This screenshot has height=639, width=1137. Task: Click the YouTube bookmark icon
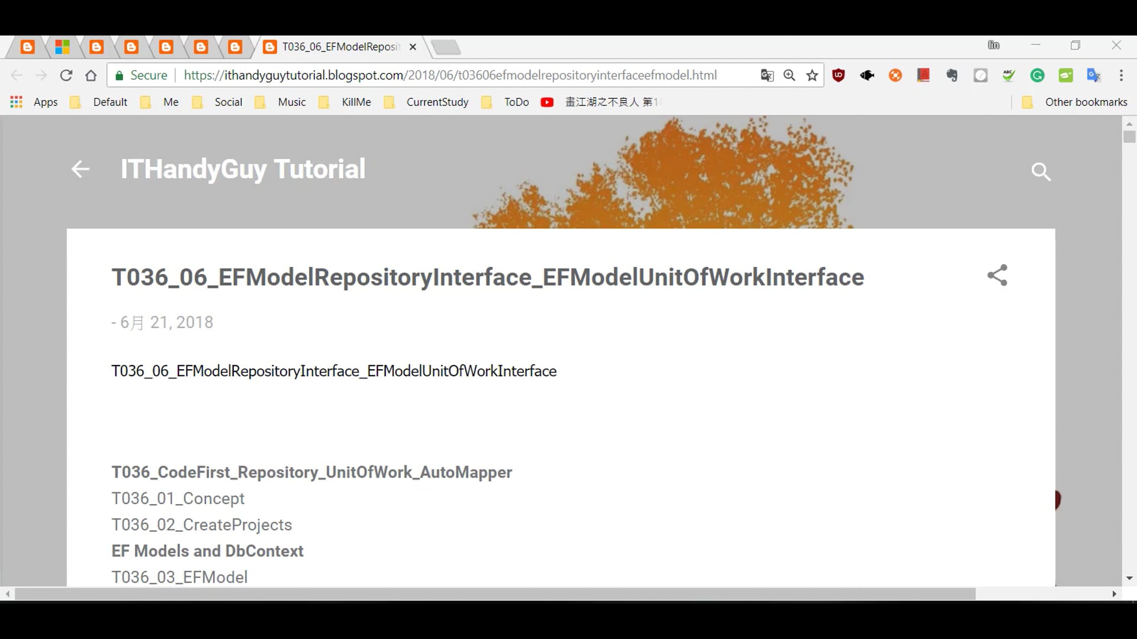[x=547, y=102]
